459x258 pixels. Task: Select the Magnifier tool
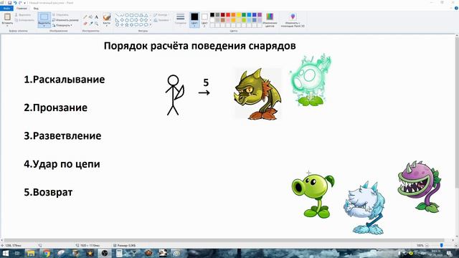[96, 24]
